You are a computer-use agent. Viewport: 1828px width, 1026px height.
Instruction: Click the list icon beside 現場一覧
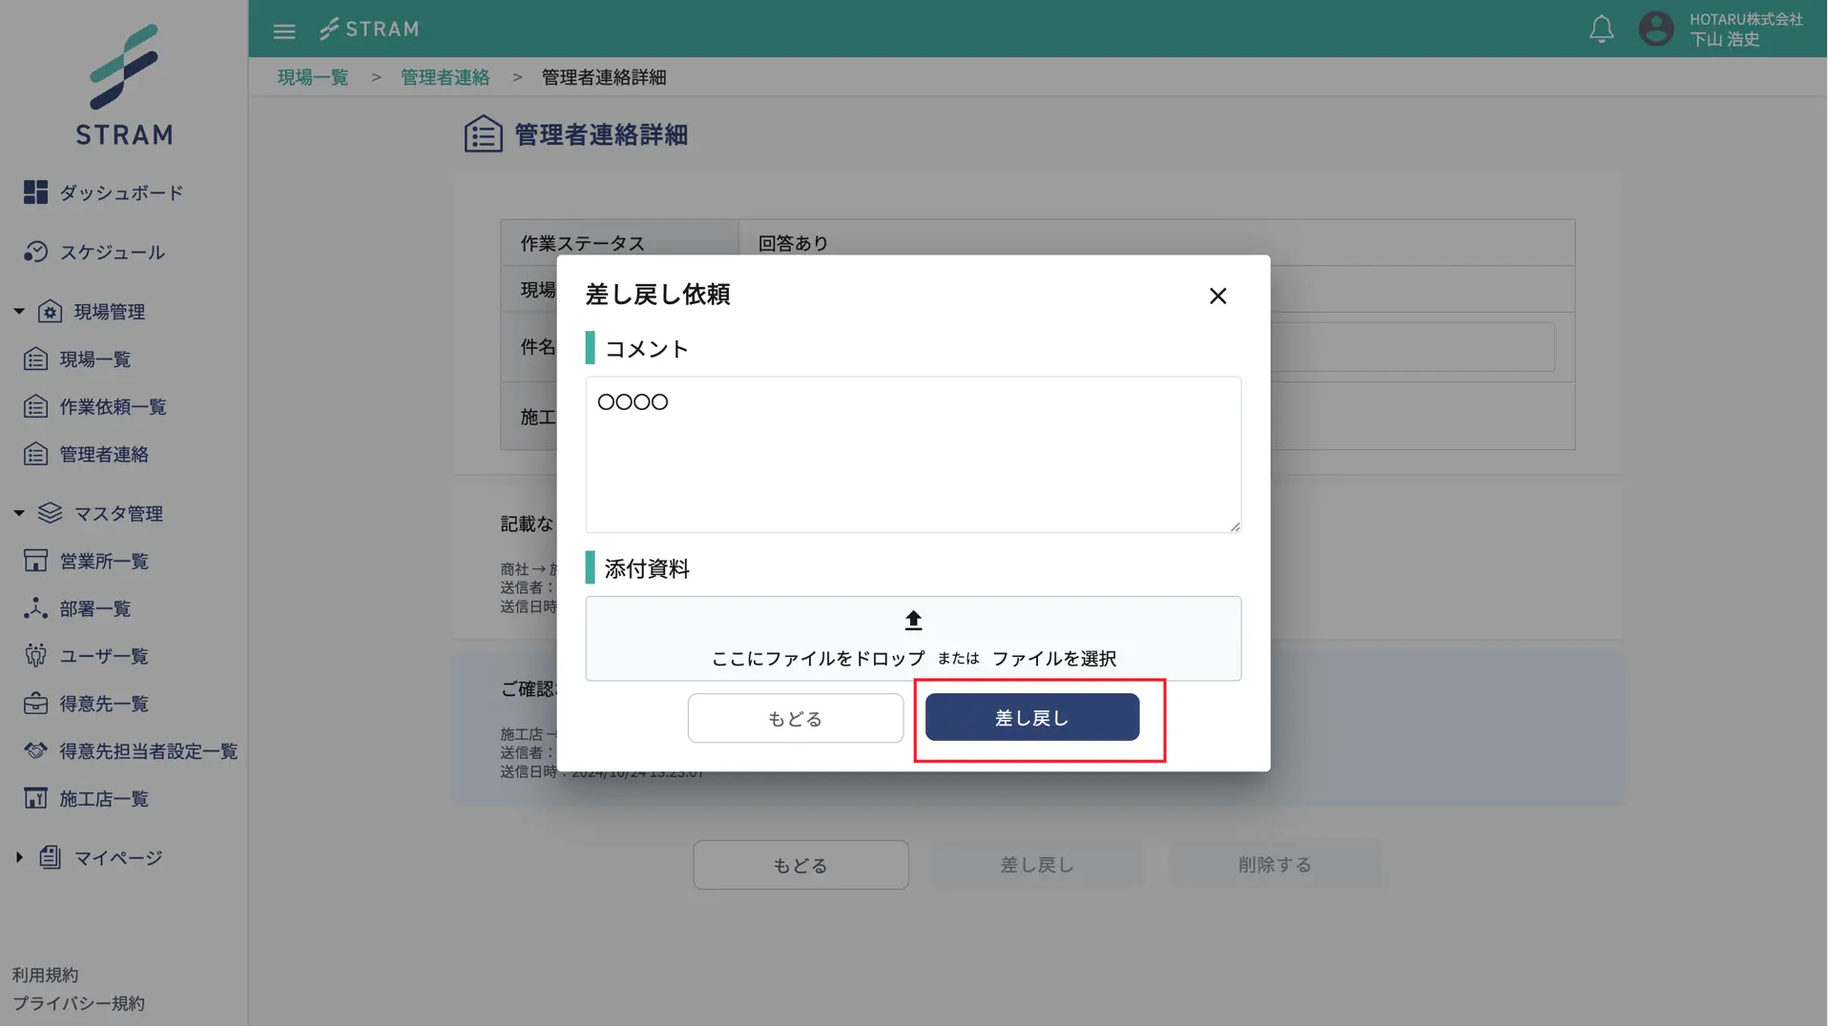click(x=35, y=359)
